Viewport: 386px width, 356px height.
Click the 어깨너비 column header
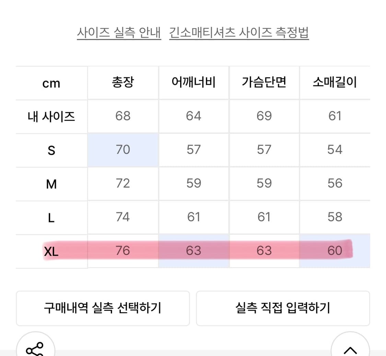(x=194, y=83)
